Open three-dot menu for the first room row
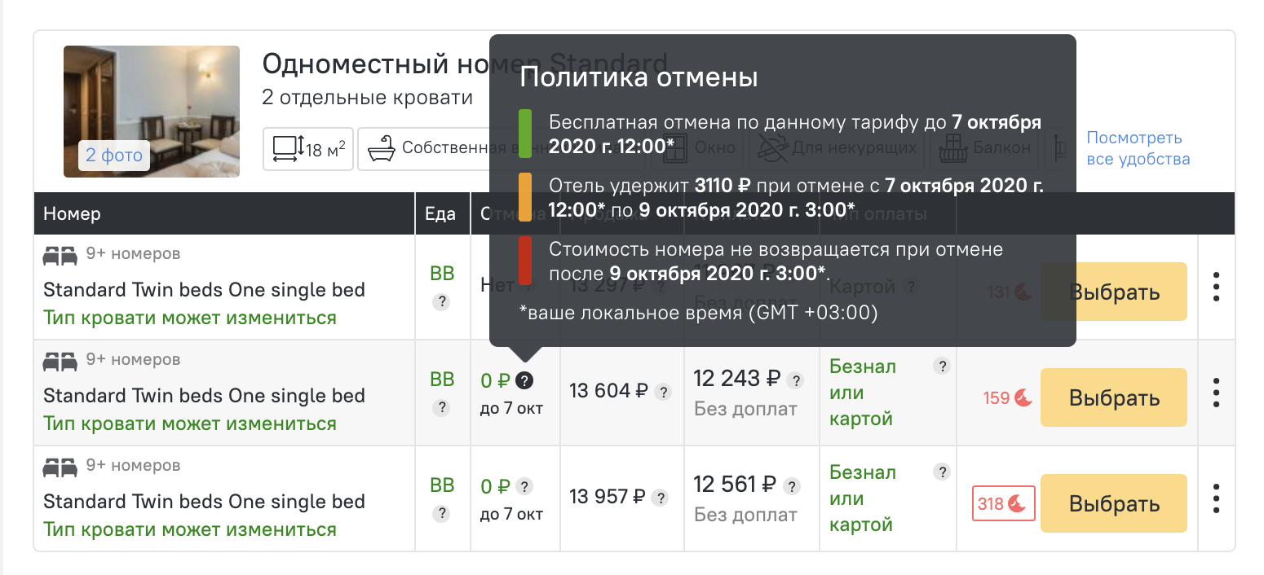 point(1216,287)
